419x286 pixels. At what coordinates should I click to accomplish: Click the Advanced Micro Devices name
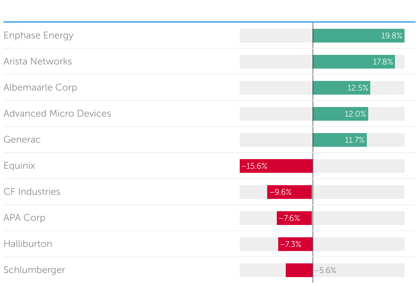[57, 114]
